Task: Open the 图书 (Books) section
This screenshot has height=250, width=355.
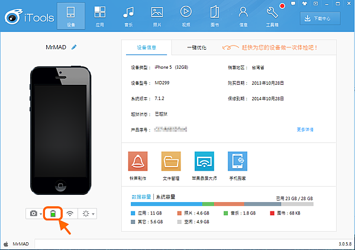Action: (x=215, y=16)
